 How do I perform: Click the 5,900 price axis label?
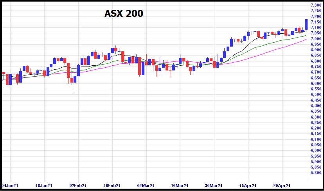pos(316,161)
